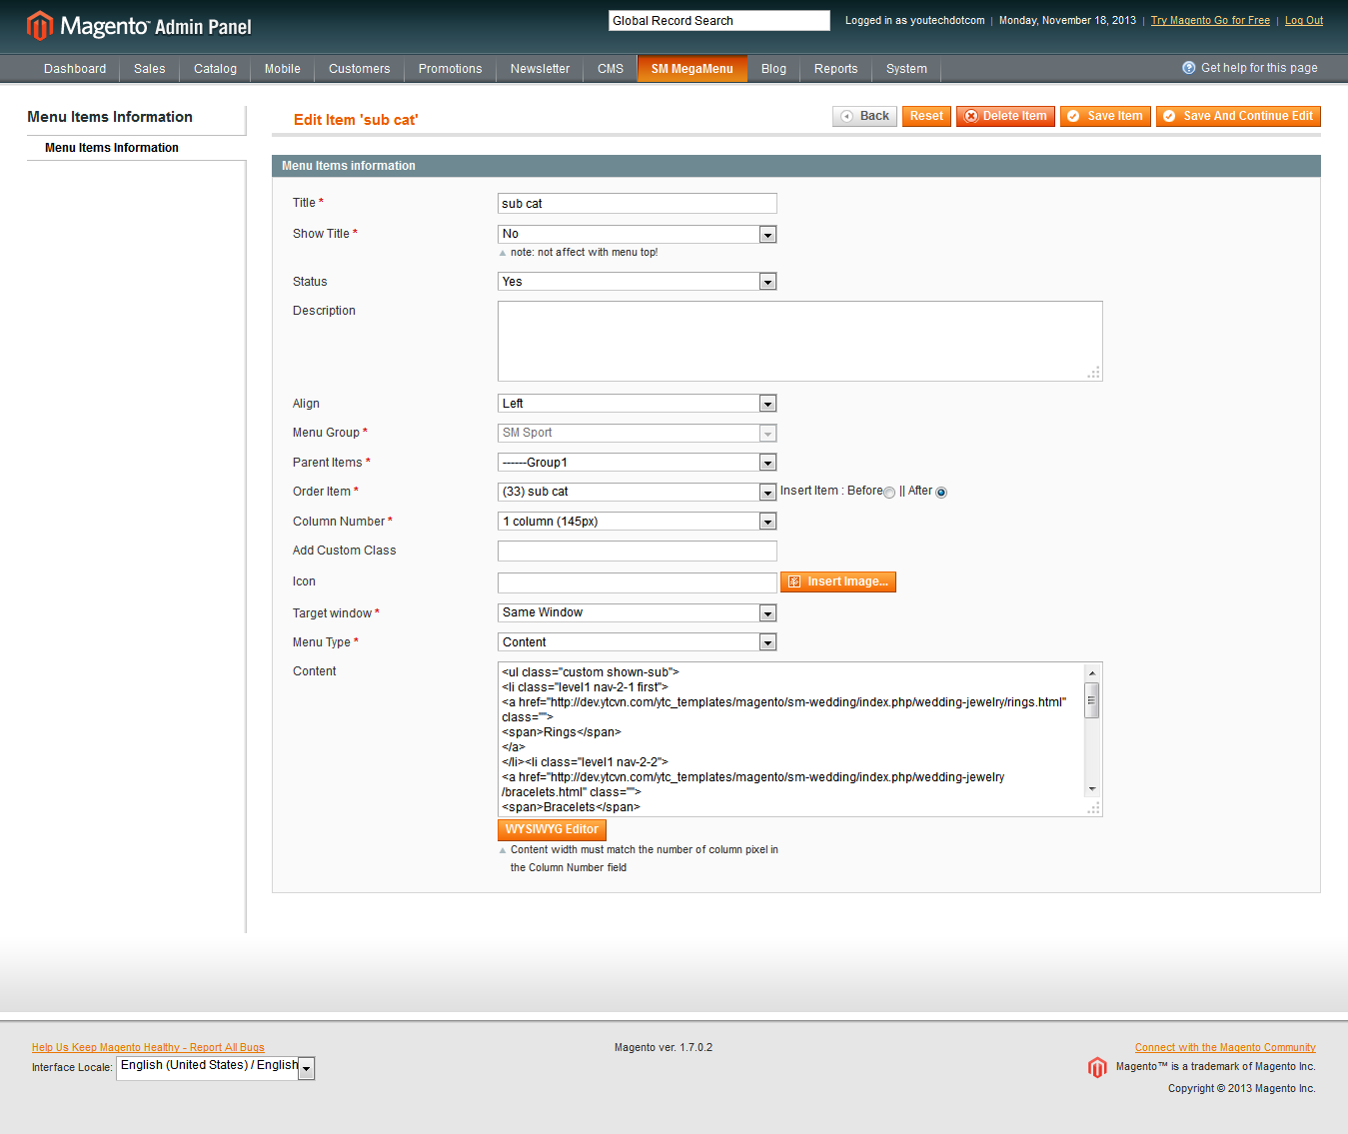
Task: Click Content textarea scroll up arrow
Action: (x=1092, y=672)
